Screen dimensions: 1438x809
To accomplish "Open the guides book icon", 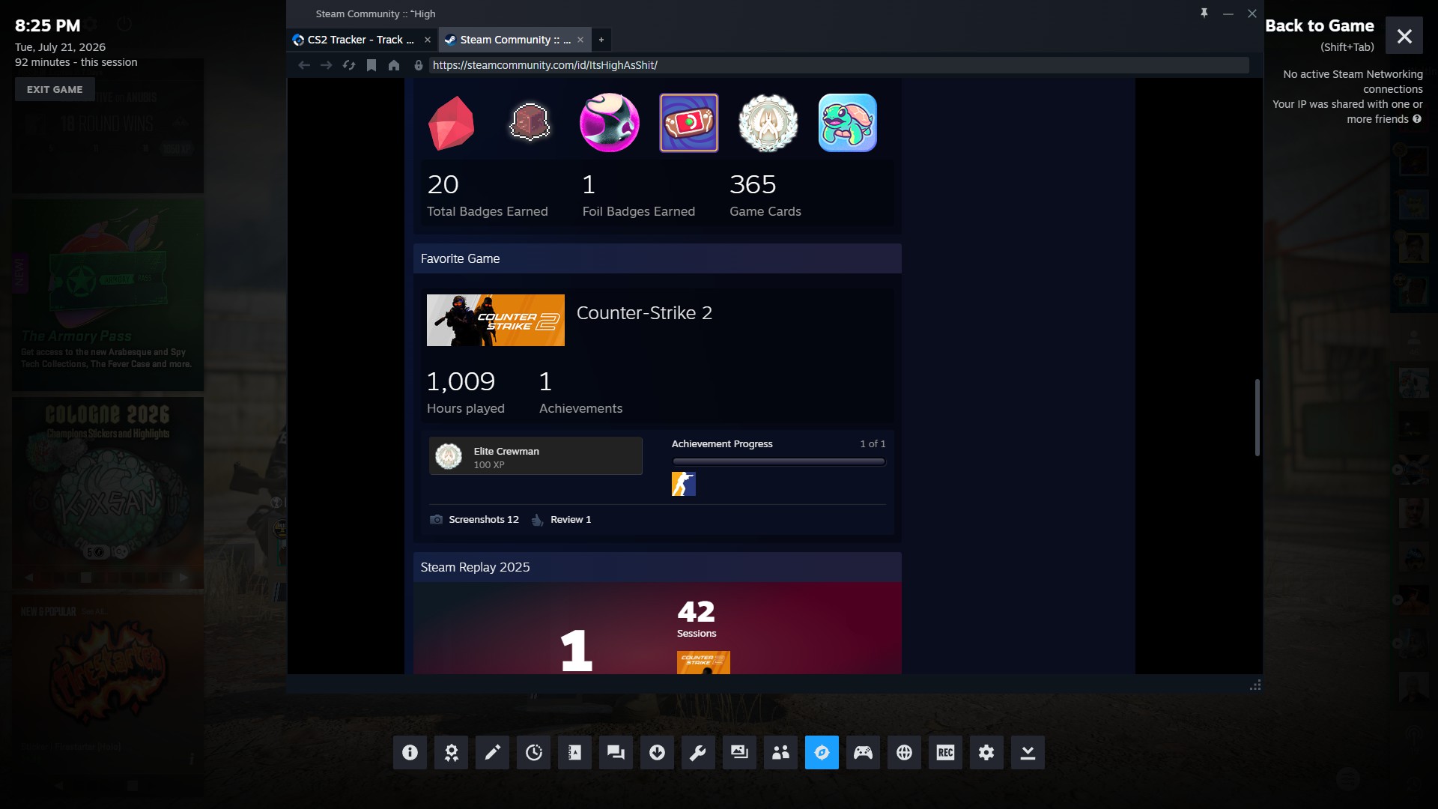I will pos(574,752).
